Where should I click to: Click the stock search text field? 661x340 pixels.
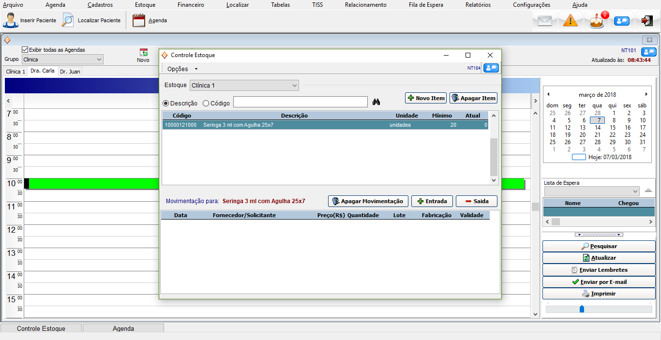300,102
